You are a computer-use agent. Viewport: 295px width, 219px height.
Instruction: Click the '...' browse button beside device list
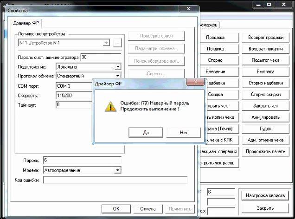117,43
